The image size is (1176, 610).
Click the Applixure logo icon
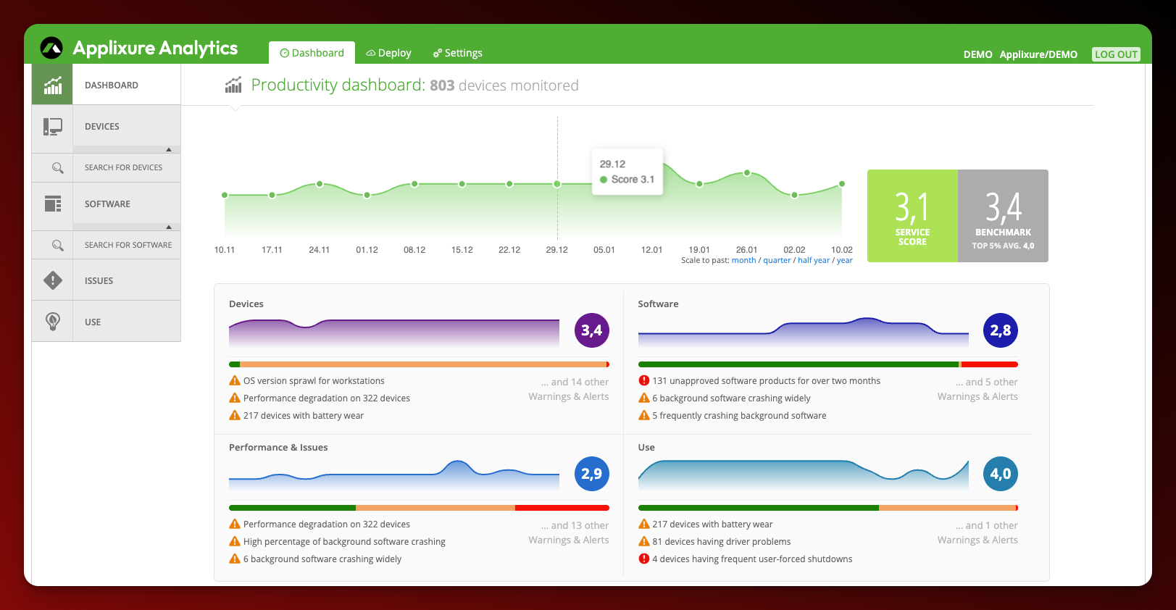pos(51,48)
